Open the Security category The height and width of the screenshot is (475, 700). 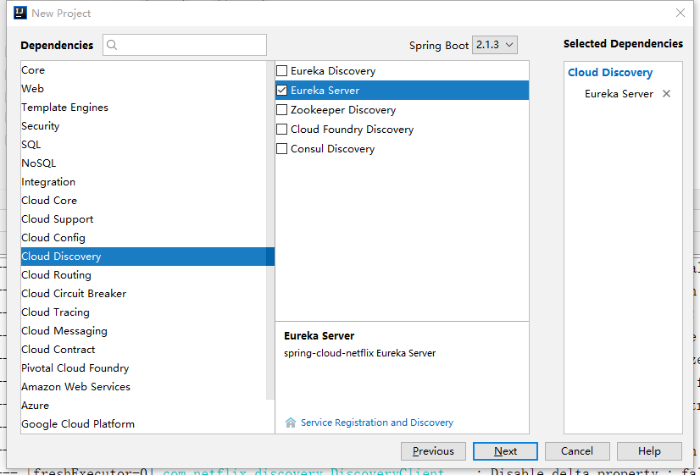(144, 126)
